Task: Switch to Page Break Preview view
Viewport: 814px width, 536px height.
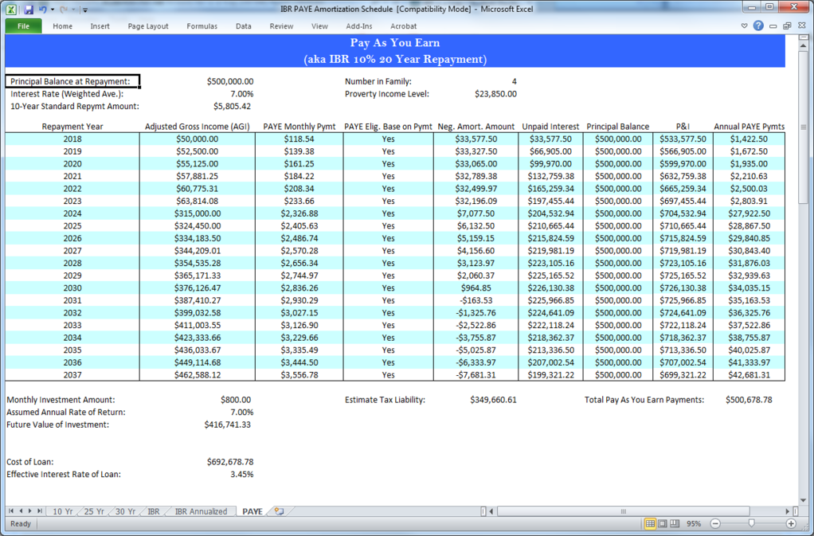Action: (x=675, y=523)
